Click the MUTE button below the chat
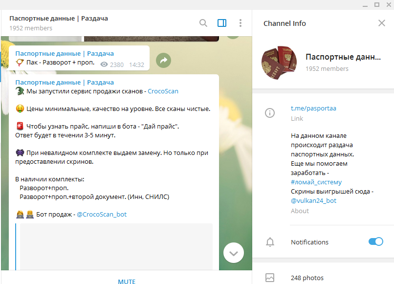Viewport: 394px width, 284px height. [x=127, y=282]
